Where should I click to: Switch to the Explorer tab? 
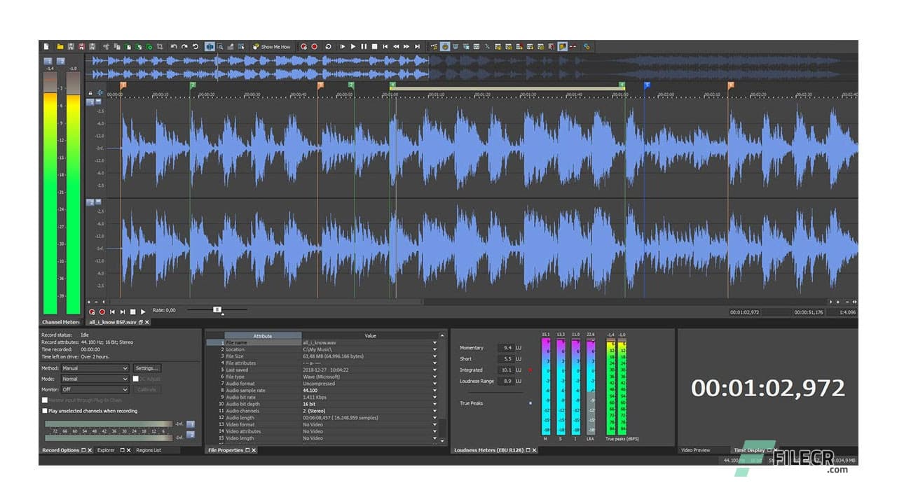(x=106, y=450)
